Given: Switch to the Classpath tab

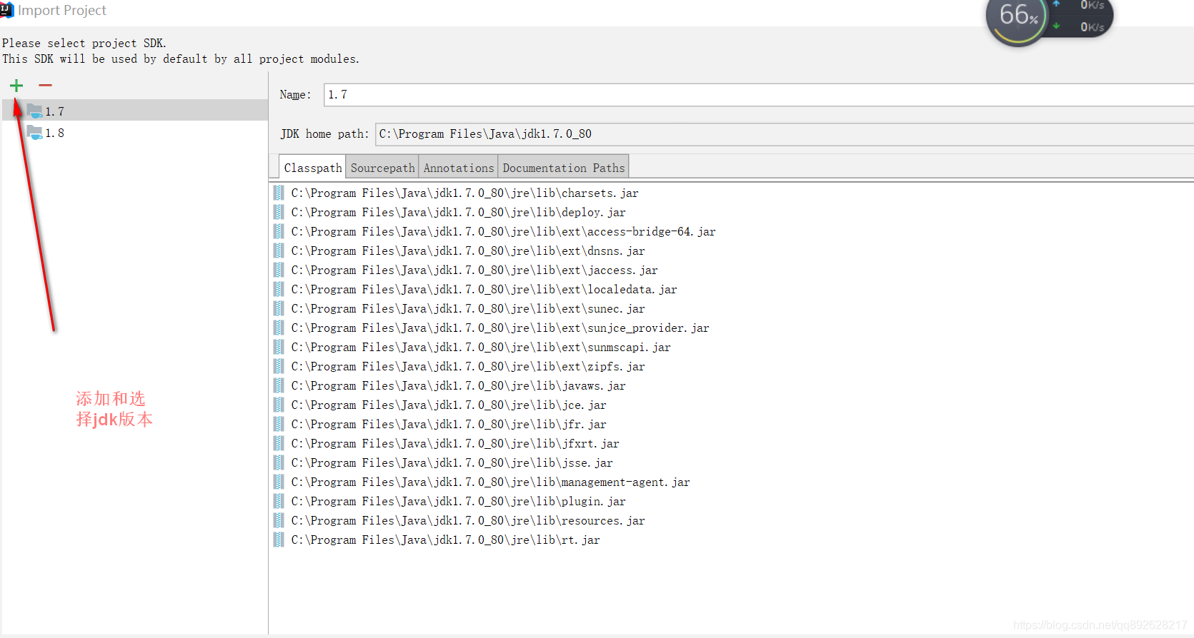Looking at the screenshot, I should tap(312, 168).
